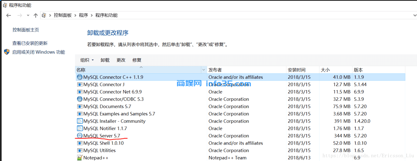The image size is (417, 161).
Task: Select the MySQL Utilities list entry
Action: [x=100, y=150]
